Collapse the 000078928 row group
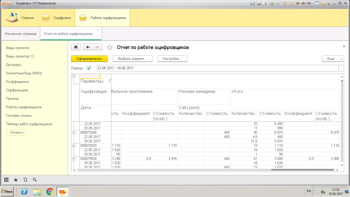The width and height of the screenshot is (350, 197). click(x=74, y=159)
